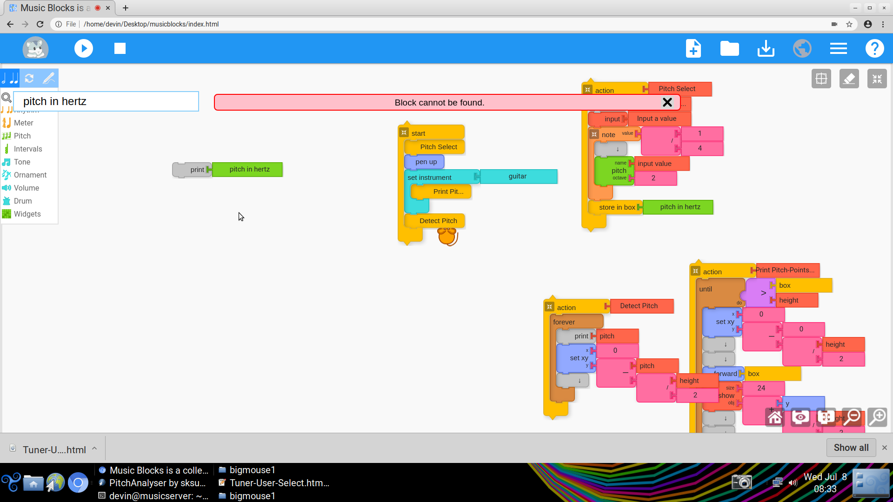Open the help question mark icon

[874, 48]
